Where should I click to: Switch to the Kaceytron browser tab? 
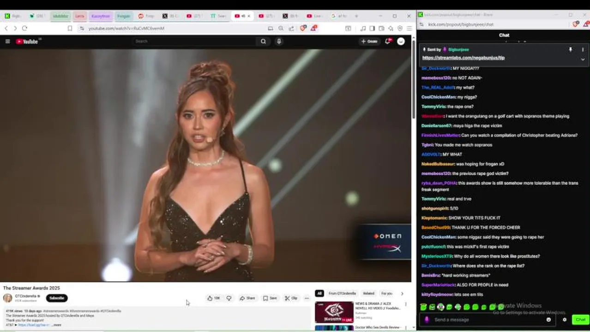pyautogui.click(x=100, y=16)
